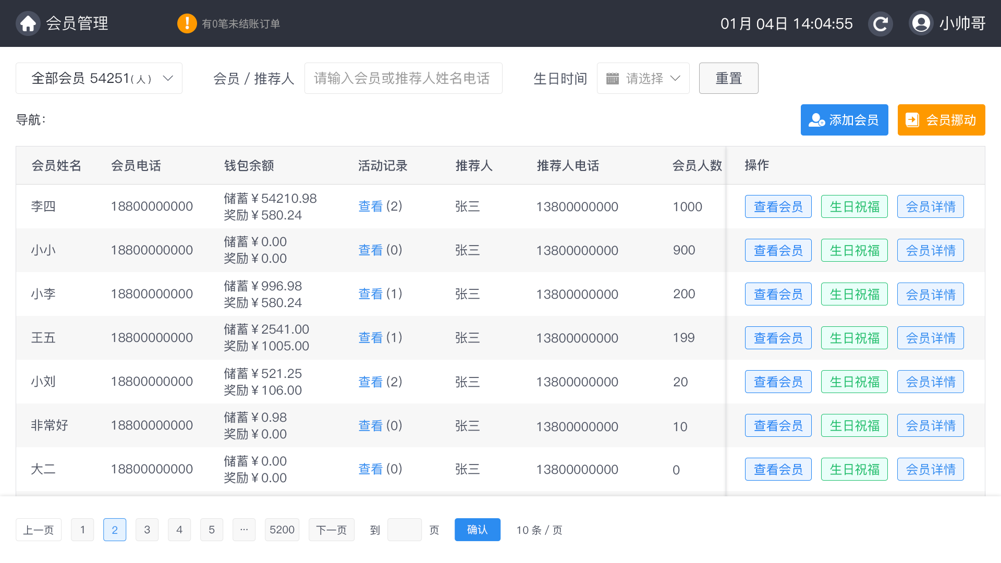Image resolution: width=1001 pixels, height=563 pixels.
Task: Click 生日祝福 button for 小李
Action: coord(854,295)
